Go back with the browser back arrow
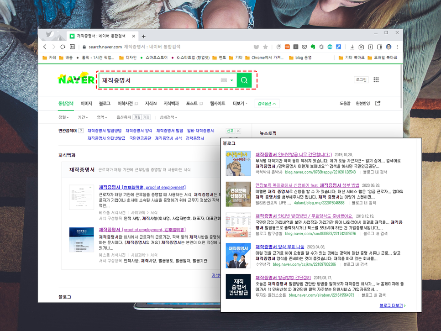 tap(45, 47)
